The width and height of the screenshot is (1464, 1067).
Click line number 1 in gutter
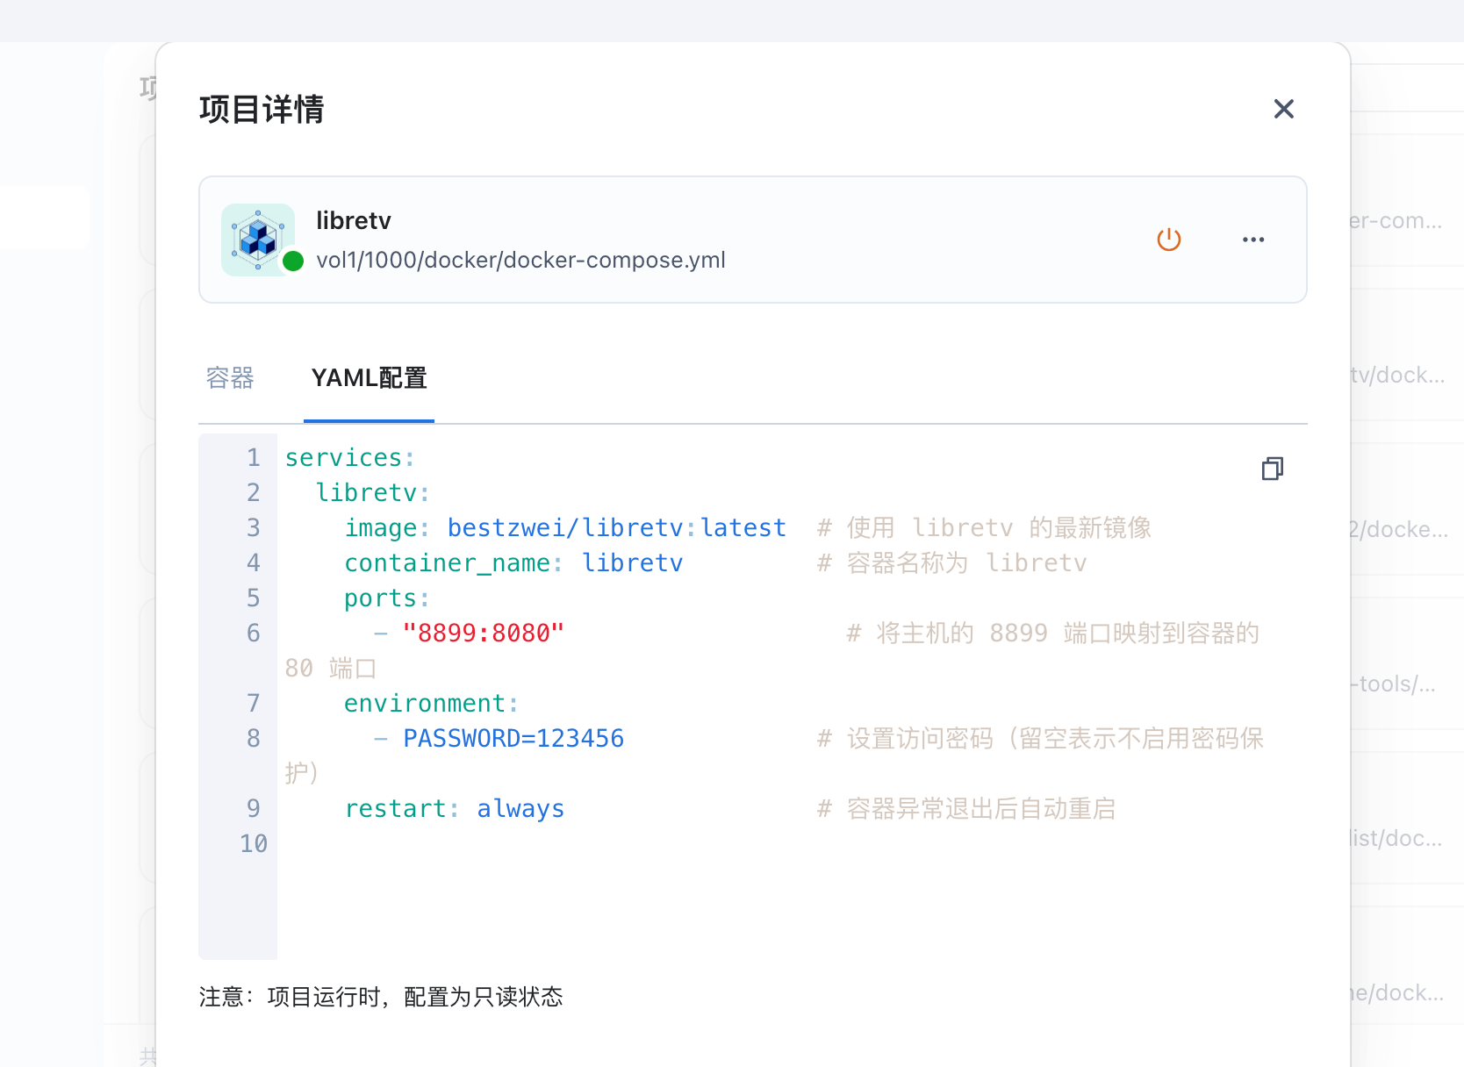[253, 458]
